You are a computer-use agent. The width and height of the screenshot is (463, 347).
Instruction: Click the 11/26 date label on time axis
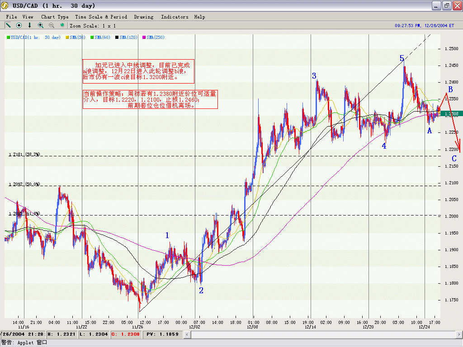pyautogui.click(x=137, y=327)
